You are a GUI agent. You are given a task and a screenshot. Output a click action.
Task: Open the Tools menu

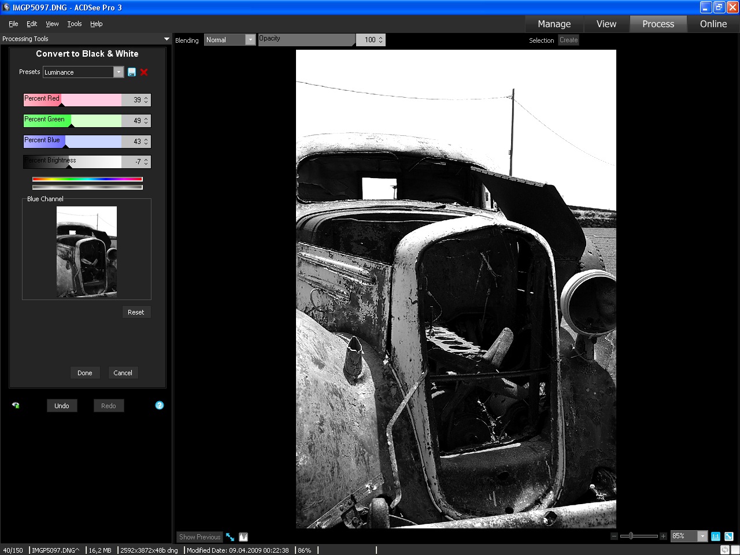point(74,24)
